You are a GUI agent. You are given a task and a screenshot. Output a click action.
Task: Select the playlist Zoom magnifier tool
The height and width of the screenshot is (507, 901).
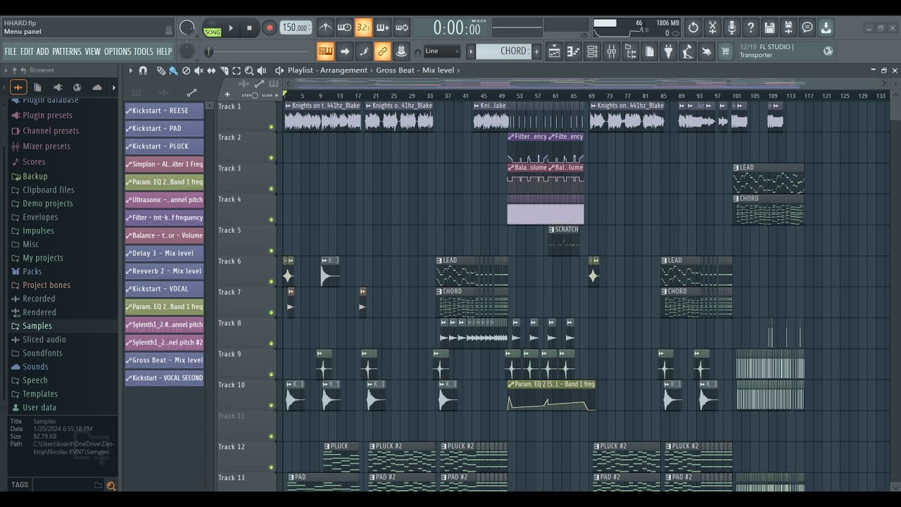coord(249,70)
